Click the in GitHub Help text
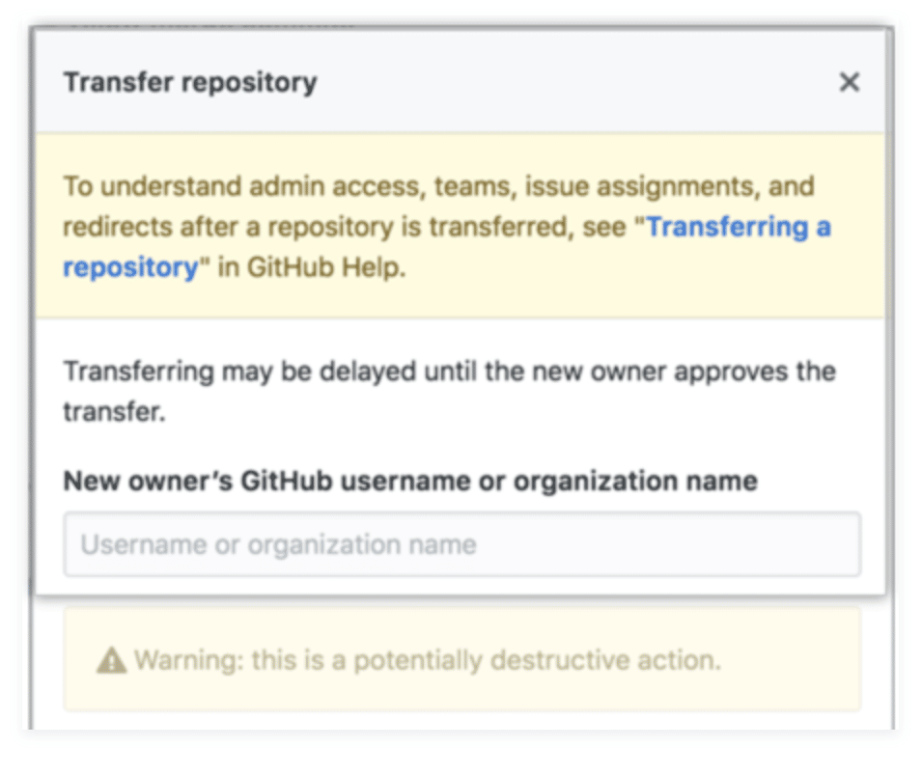 pos(309,266)
